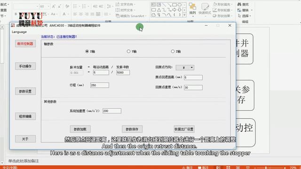Select the Y轴 radio button
The image size is (301, 169).
coord(128,51)
